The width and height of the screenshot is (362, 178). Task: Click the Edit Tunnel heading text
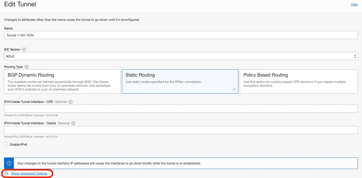tap(20, 4)
